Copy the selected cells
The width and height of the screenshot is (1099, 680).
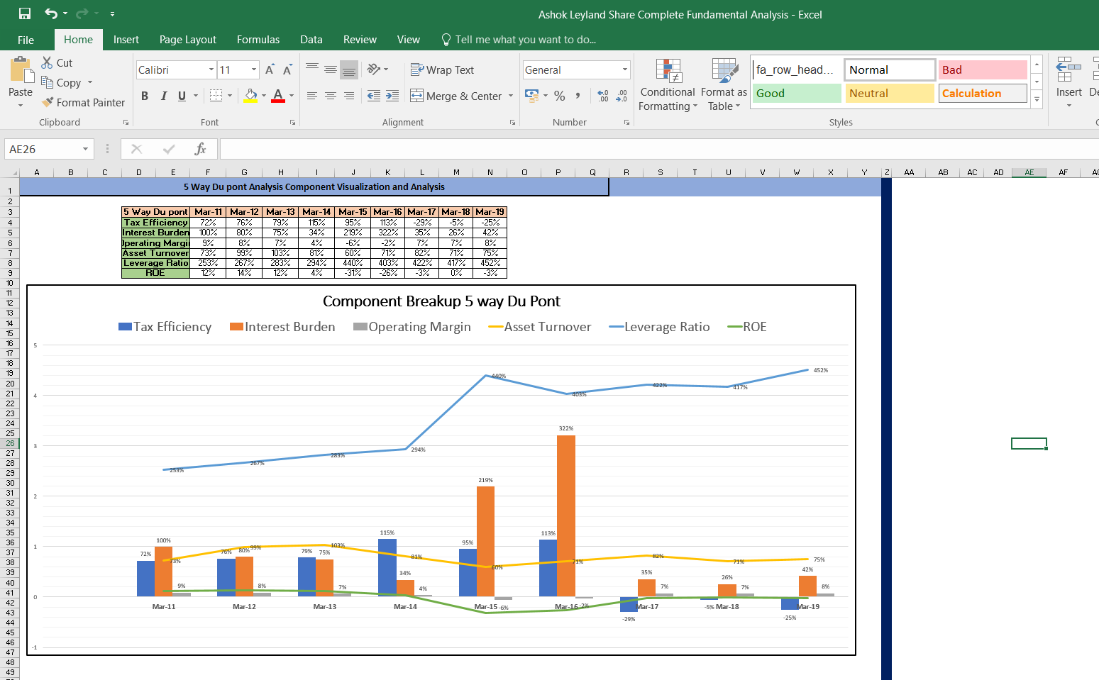(x=61, y=83)
